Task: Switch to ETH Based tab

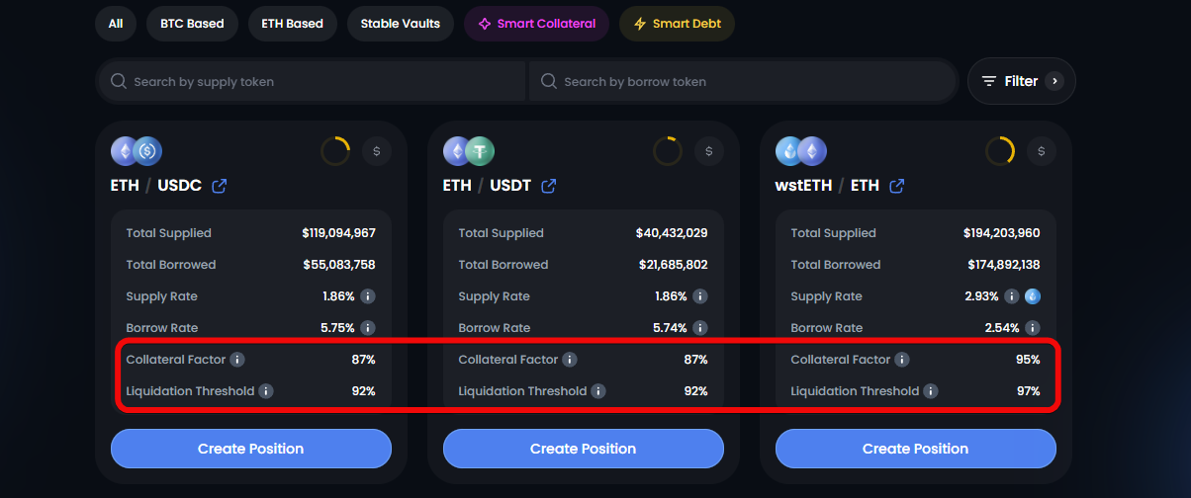Action: click(x=292, y=24)
